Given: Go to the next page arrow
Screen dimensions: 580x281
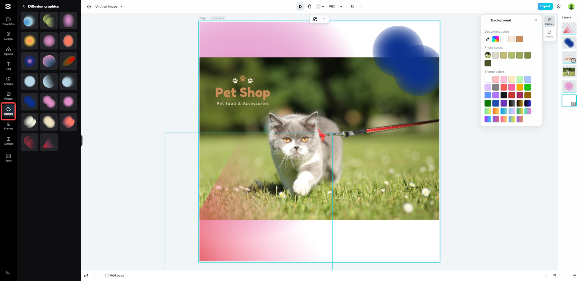Looking at the screenshot, I should tap(562, 276).
